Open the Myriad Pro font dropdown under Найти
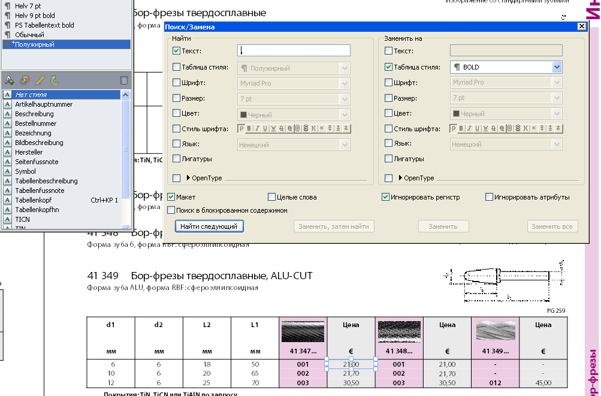Image resolution: width=601 pixels, height=396 pixels. [345, 83]
